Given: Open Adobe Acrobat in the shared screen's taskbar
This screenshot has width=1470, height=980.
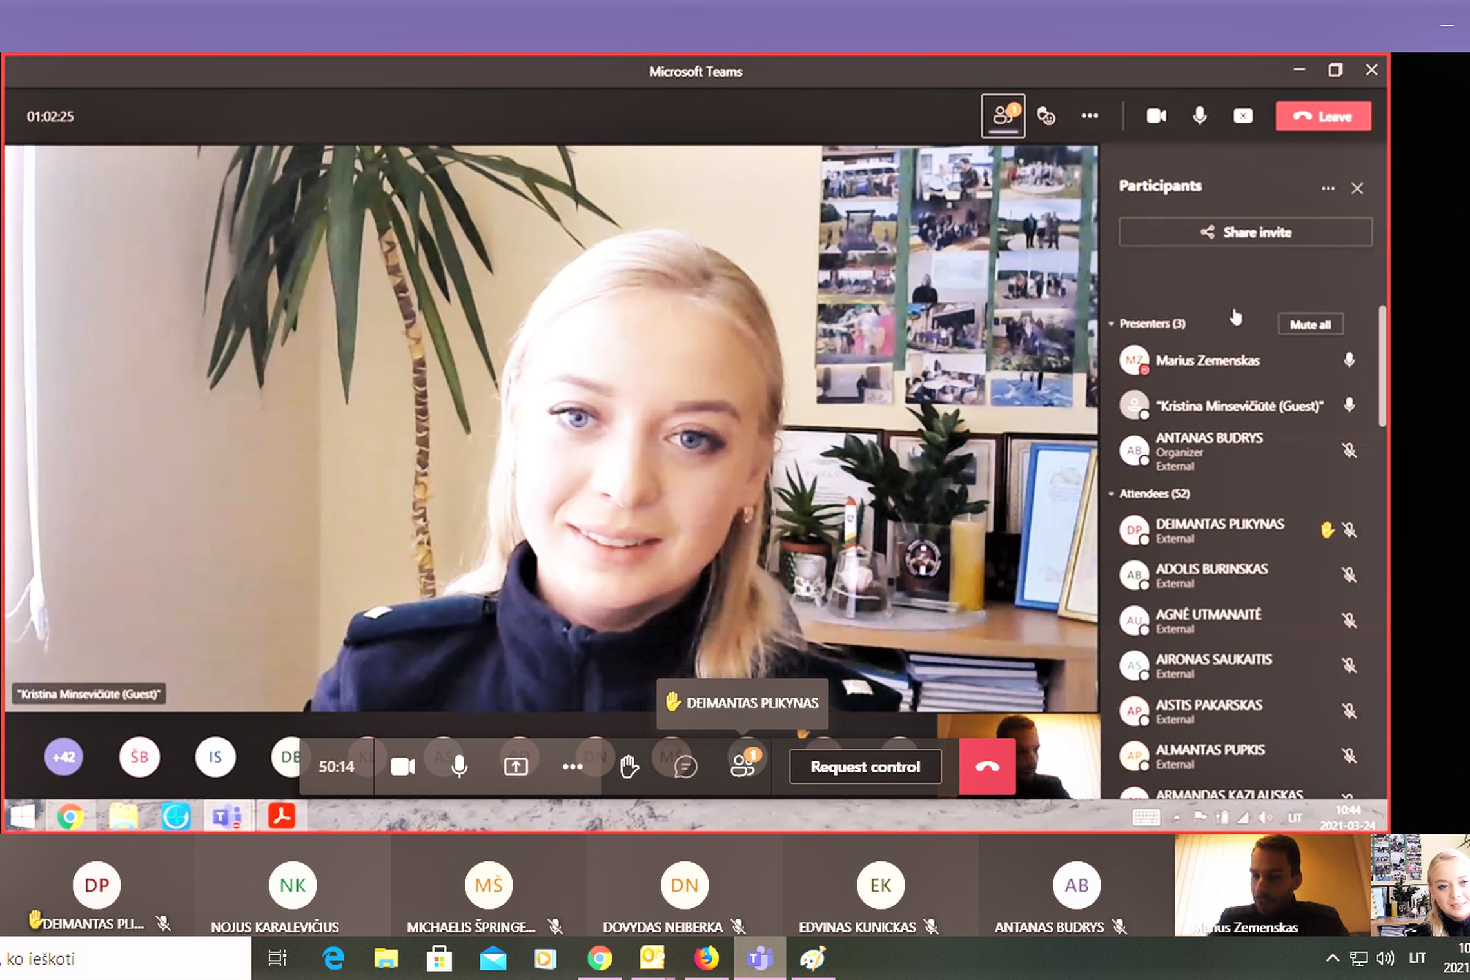Looking at the screenshot, I should pos(281,816).
